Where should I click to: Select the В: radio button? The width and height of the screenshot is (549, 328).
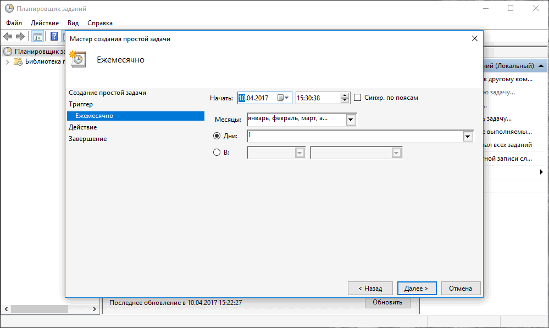[x=217, y=152]
